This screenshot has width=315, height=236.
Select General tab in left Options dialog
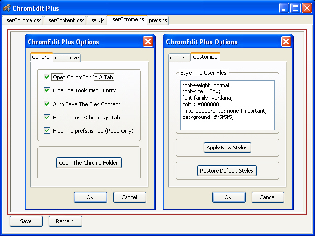point(41,57)
